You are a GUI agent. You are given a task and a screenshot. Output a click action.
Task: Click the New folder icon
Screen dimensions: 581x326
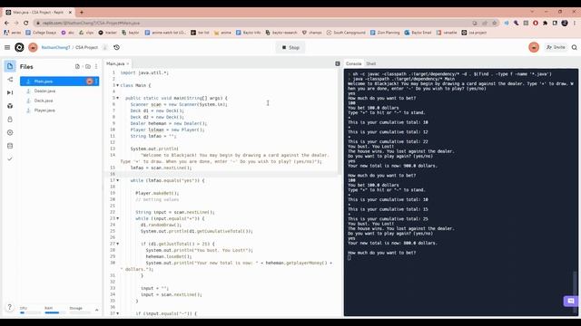(88, 66)
